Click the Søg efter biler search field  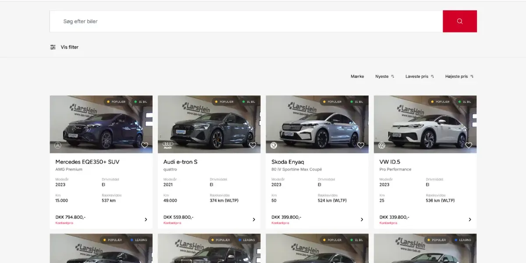pyautogui.click(x=245, y=21)
